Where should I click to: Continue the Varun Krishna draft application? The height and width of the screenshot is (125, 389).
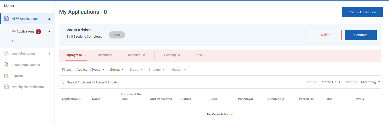361,35
